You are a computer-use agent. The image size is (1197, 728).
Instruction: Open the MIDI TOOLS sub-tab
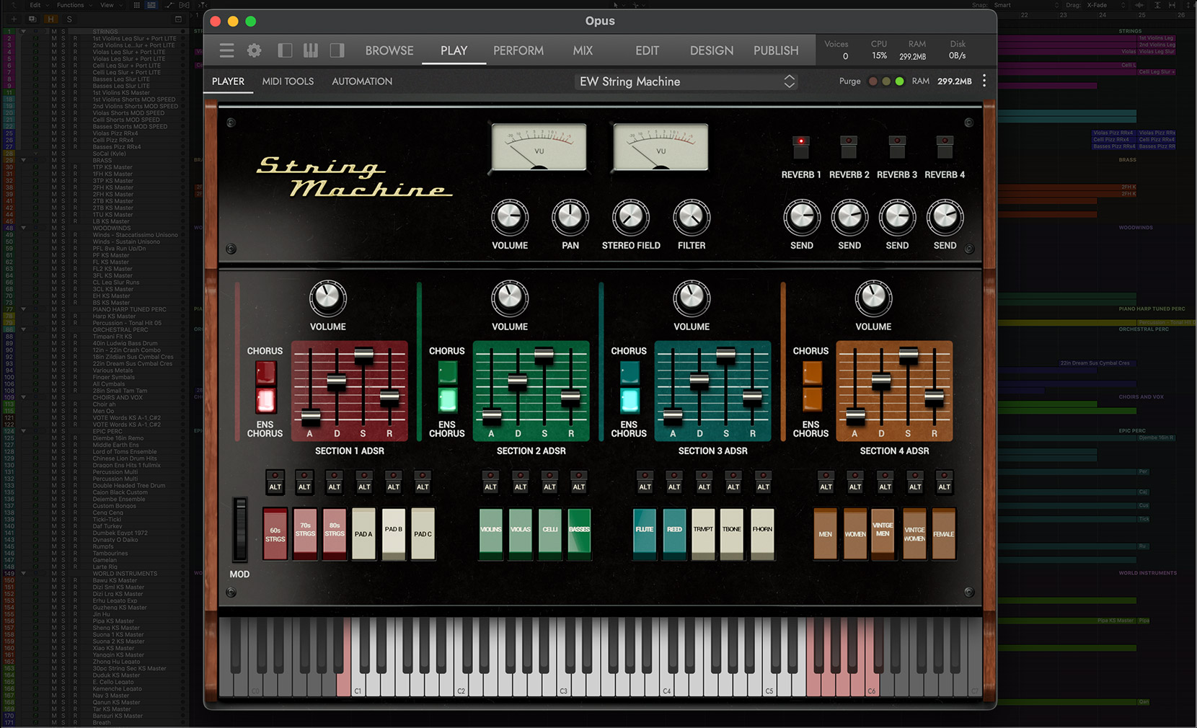click(x=288, y=81)
